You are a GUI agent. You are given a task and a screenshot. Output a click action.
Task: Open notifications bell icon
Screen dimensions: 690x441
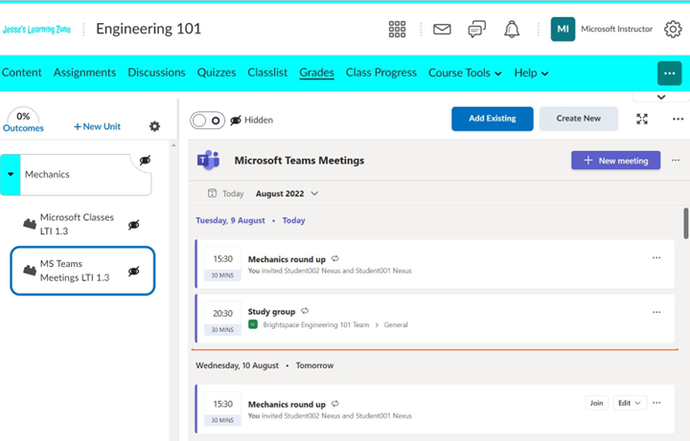pos(512,30)
